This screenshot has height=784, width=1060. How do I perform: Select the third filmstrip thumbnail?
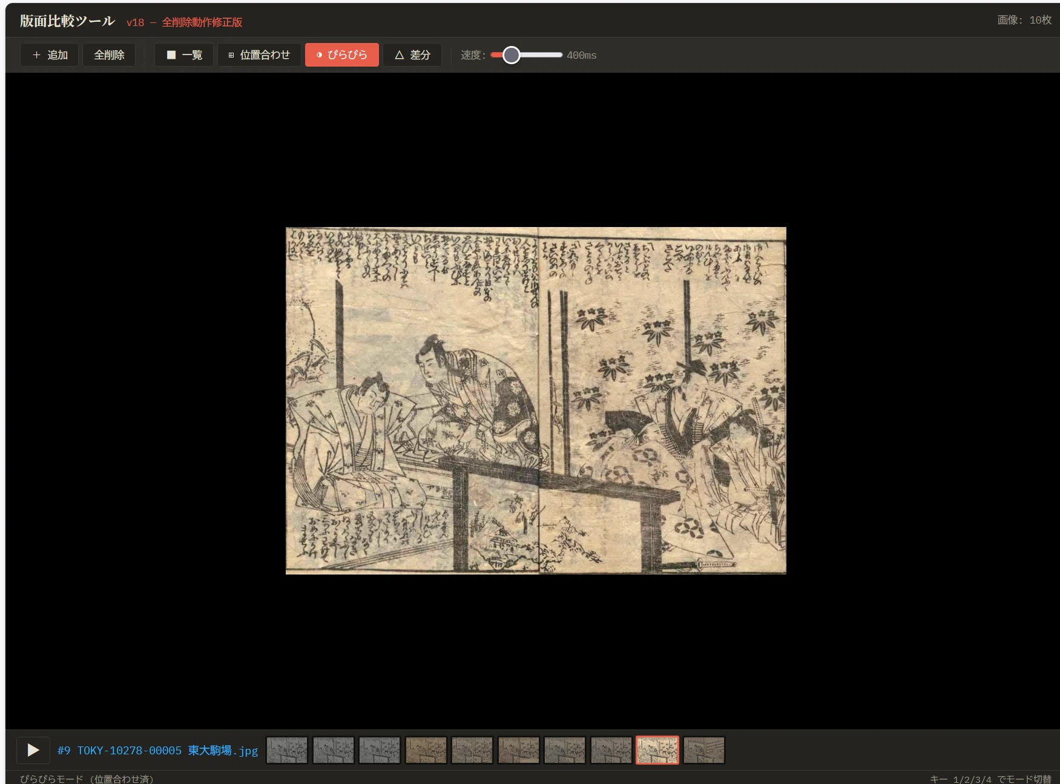tap(380, 750)
